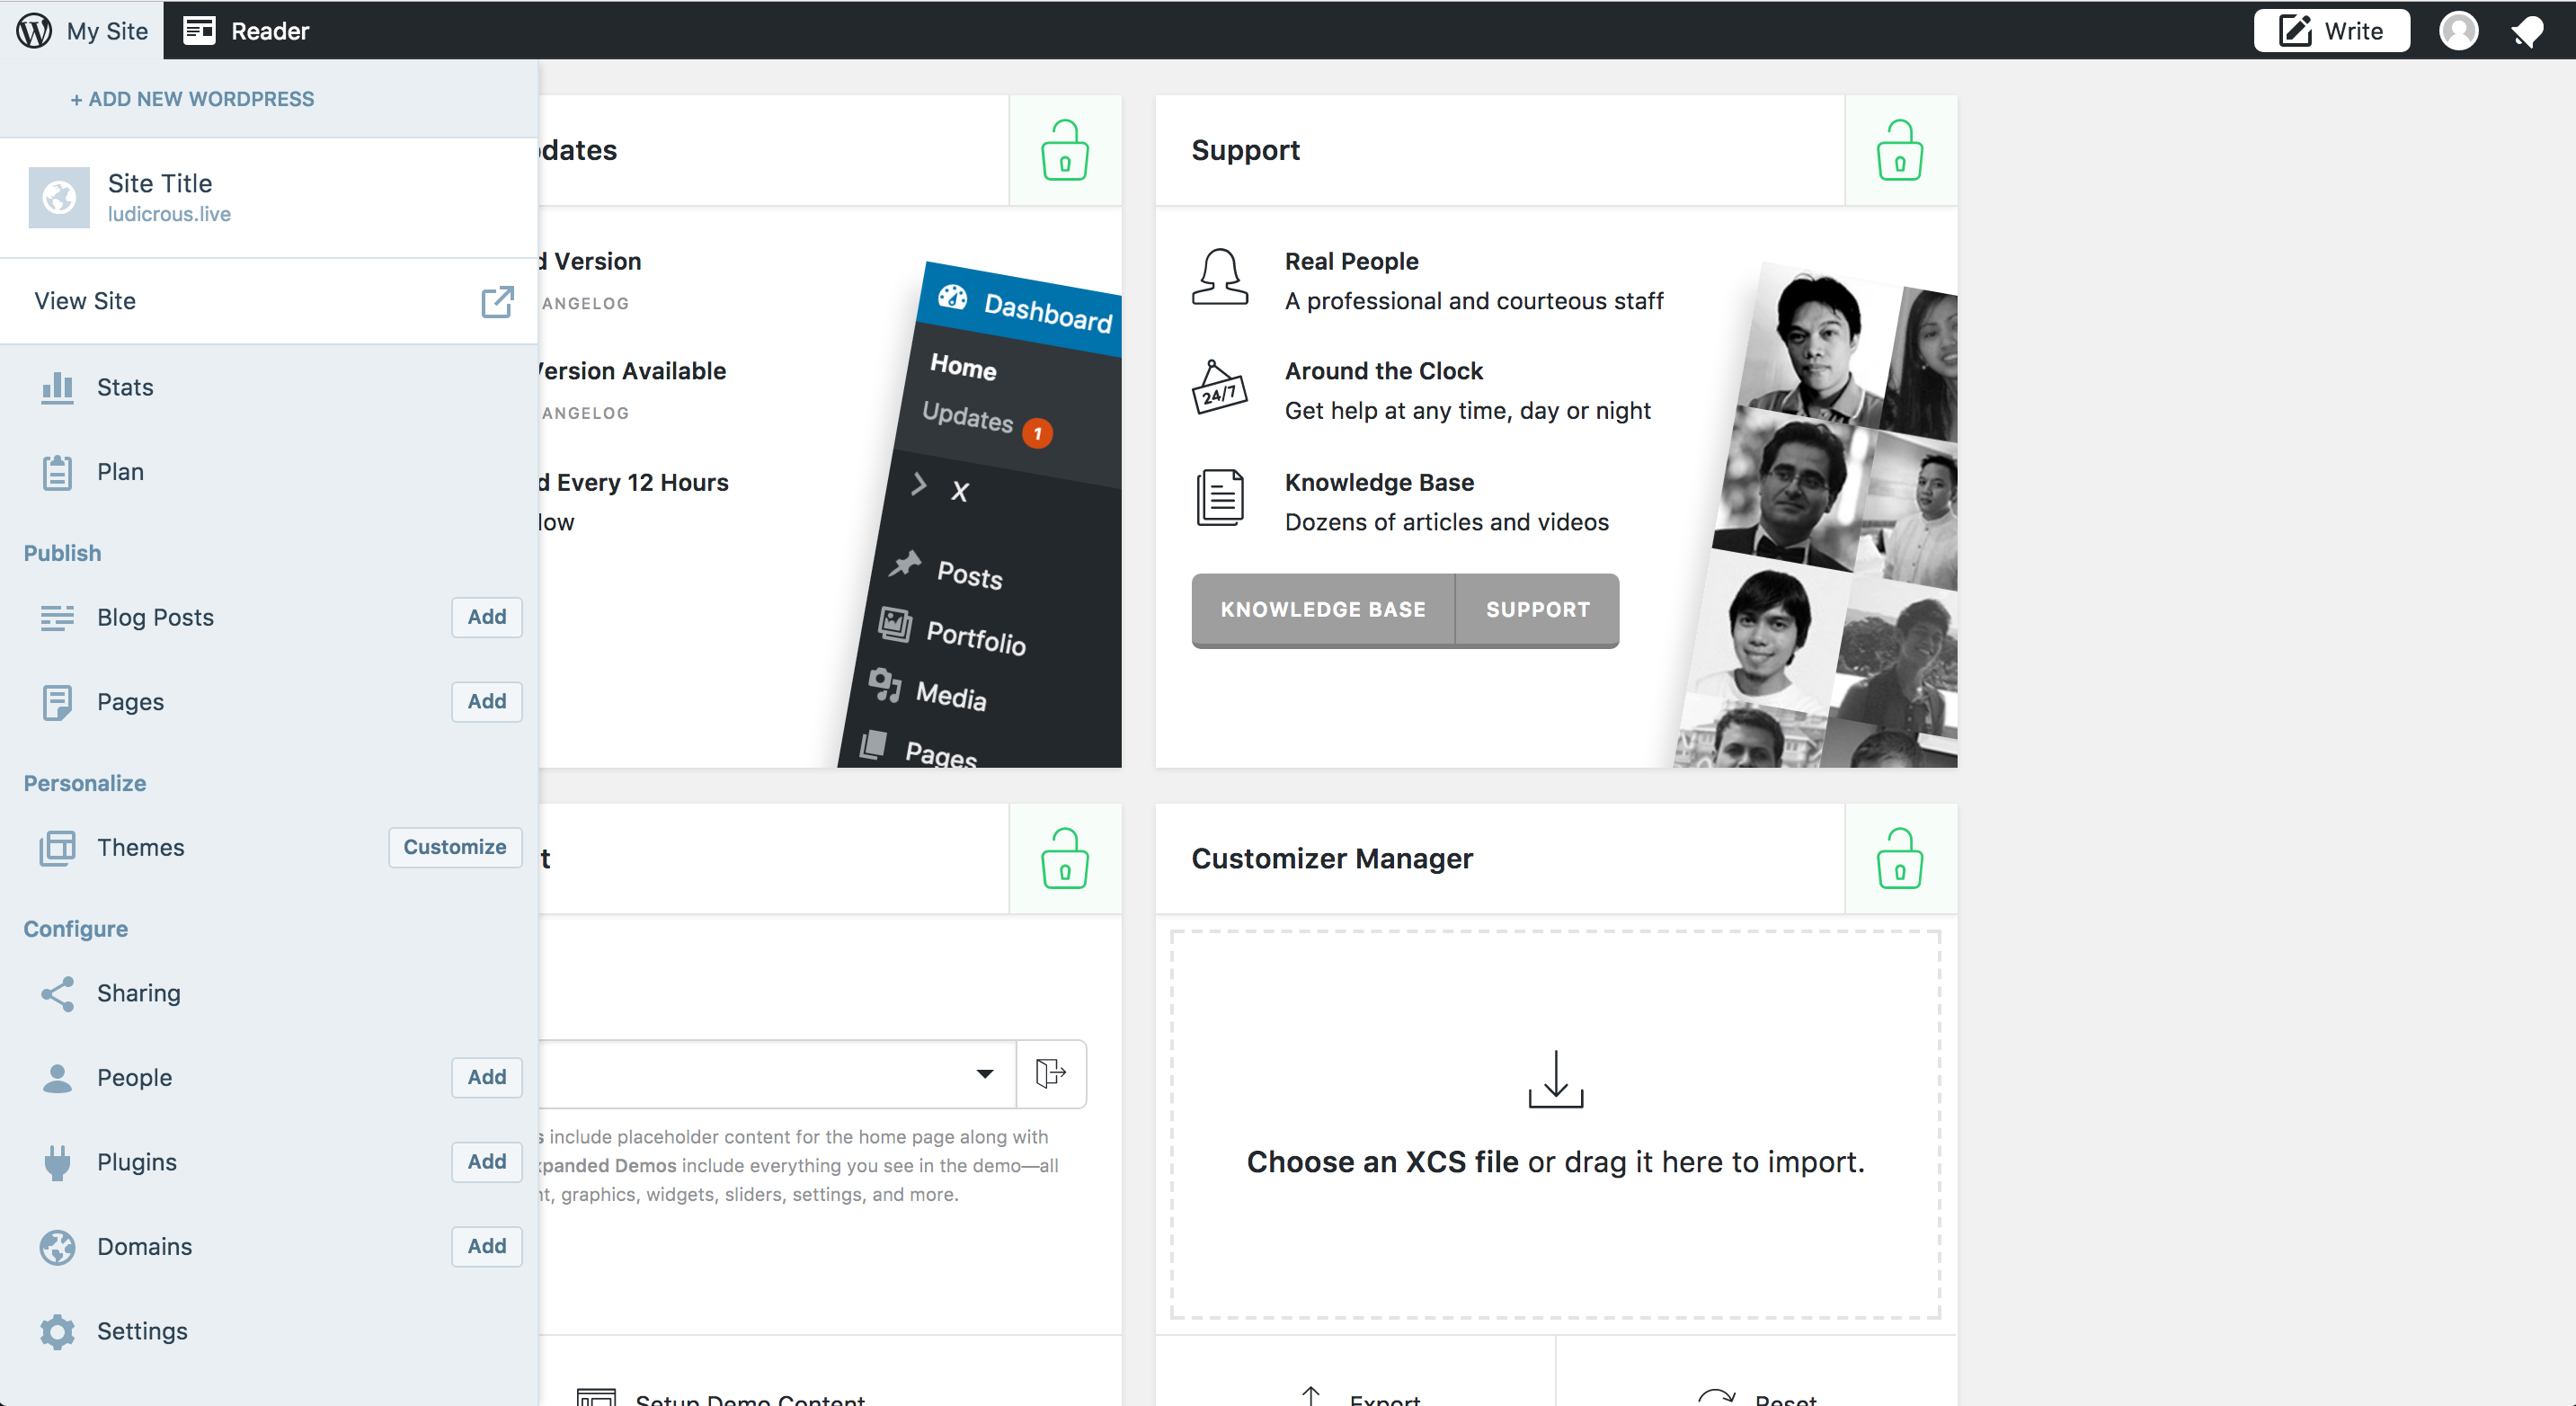Toggle the padlock on the Customizer Manager card
The height and width of the screenshot is (1406, 2576).
click(x=1899, y=858)
